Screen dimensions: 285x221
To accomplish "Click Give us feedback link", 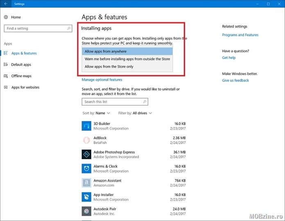I will point(235,81).
